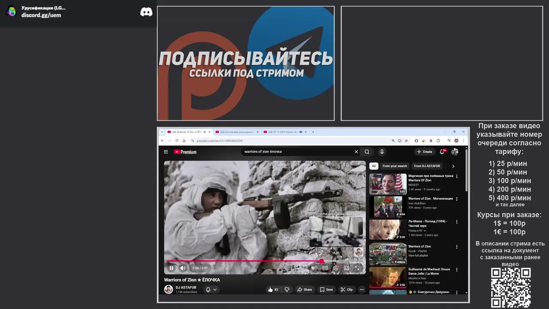Go back in Chrome browser

[162, 141]
